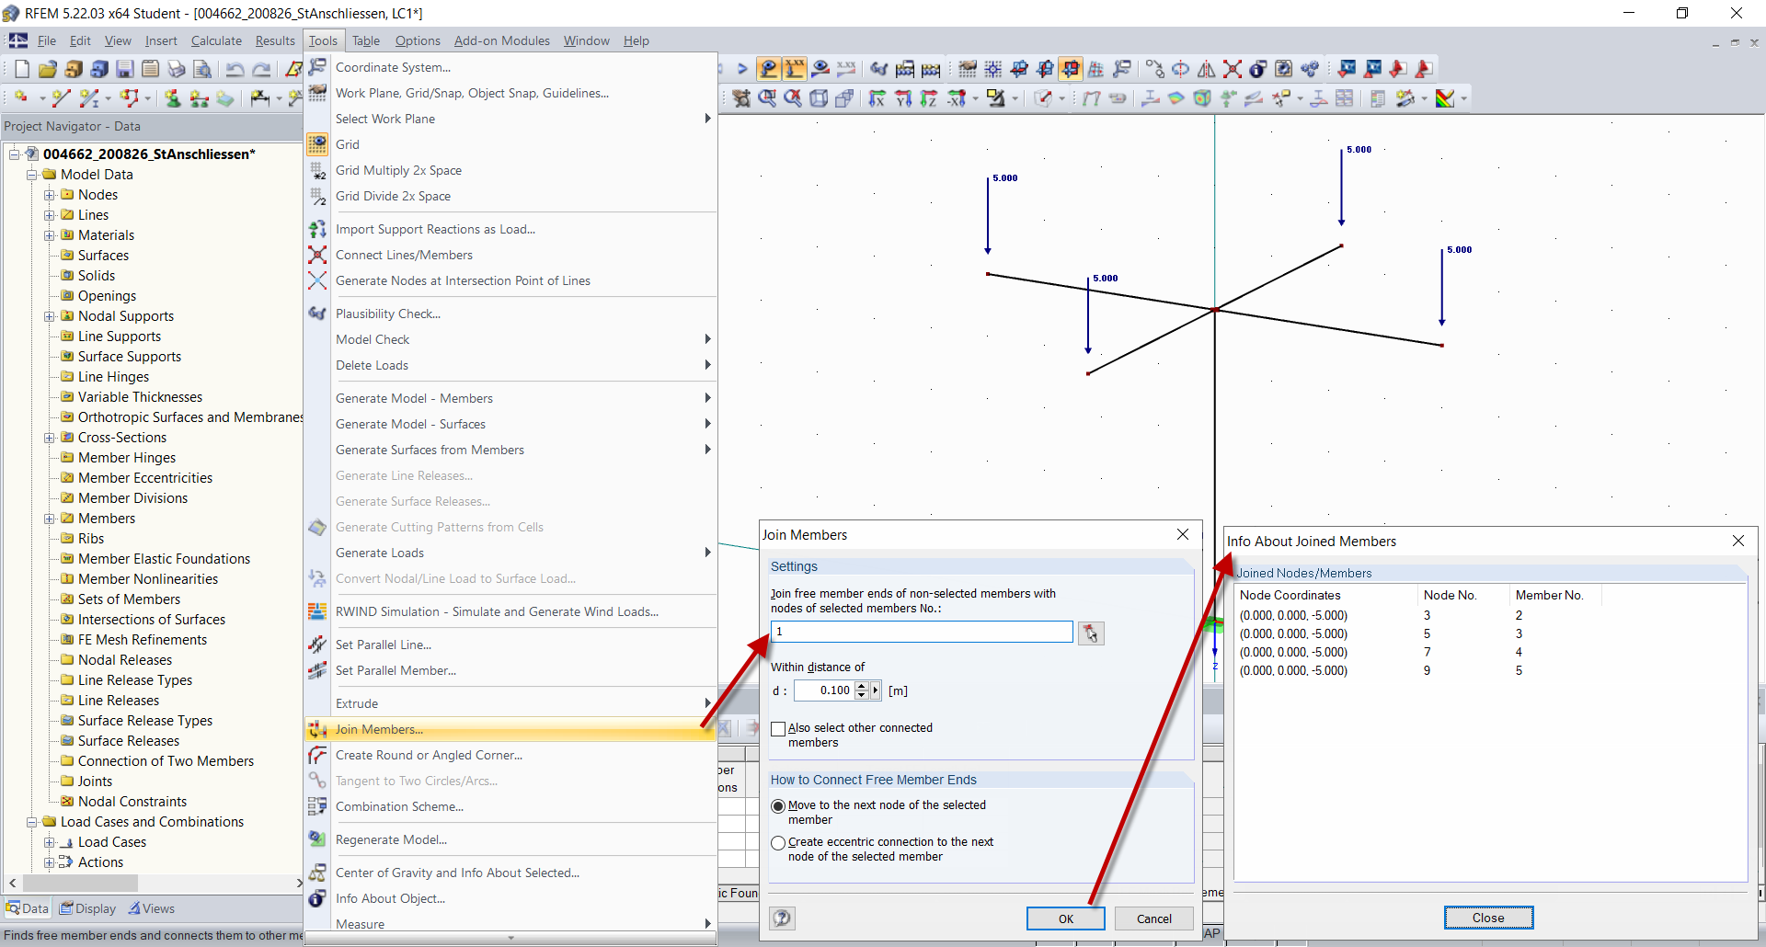Viewport: 1766px width, 947px height.
Task: Select the Nodal Constraints tree item
Action: [132, 802]
